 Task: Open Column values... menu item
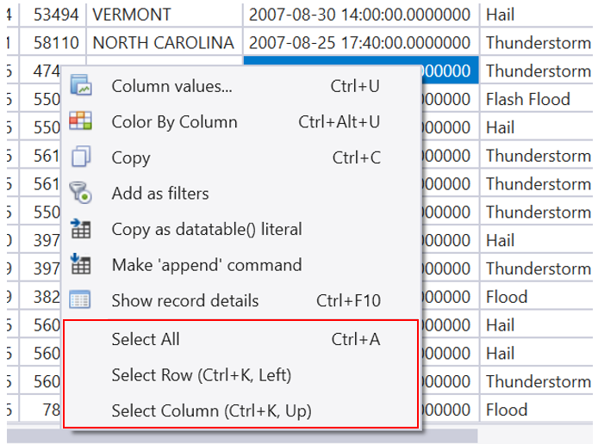pos(171,85)
